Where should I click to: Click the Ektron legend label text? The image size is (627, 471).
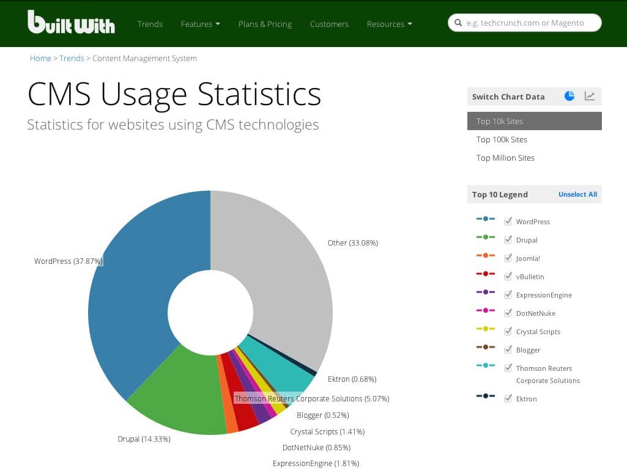click(x=526, y=399)
